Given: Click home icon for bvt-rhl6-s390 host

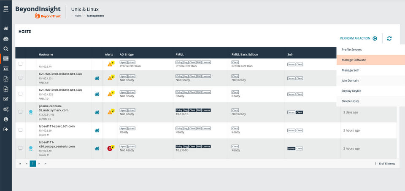Looking at the screenshot, I should pos(97,78).
